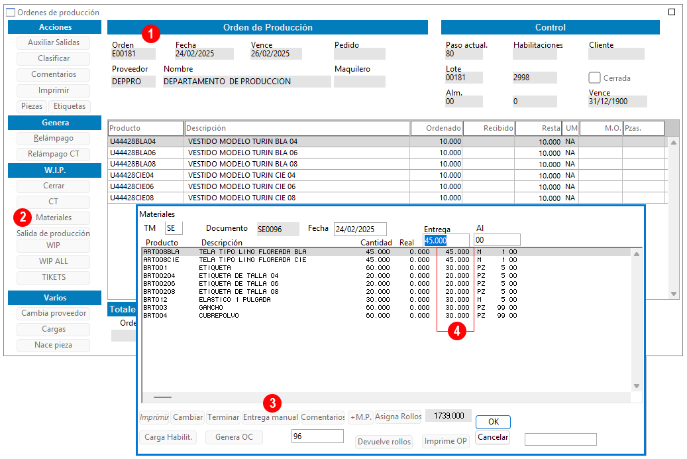
Task: Click the Materiales list scrollbar up arrow
Action: (x=637, y=254)
